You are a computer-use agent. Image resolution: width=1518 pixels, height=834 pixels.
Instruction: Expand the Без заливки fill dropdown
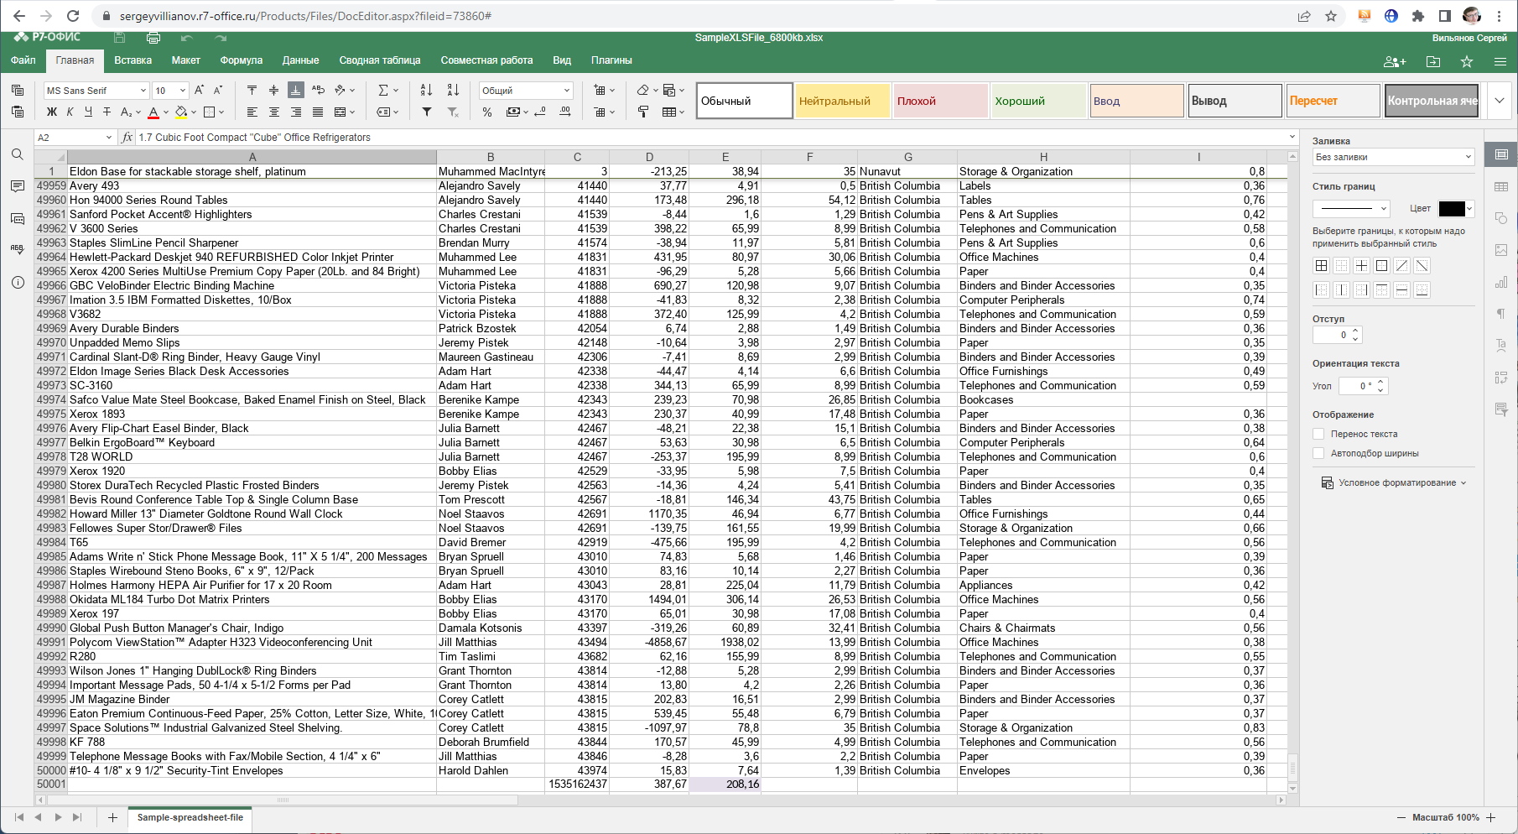tap(1468, 157)
